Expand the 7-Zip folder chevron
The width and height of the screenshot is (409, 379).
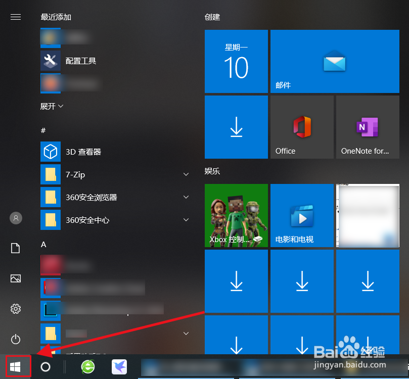pos(186,174)
